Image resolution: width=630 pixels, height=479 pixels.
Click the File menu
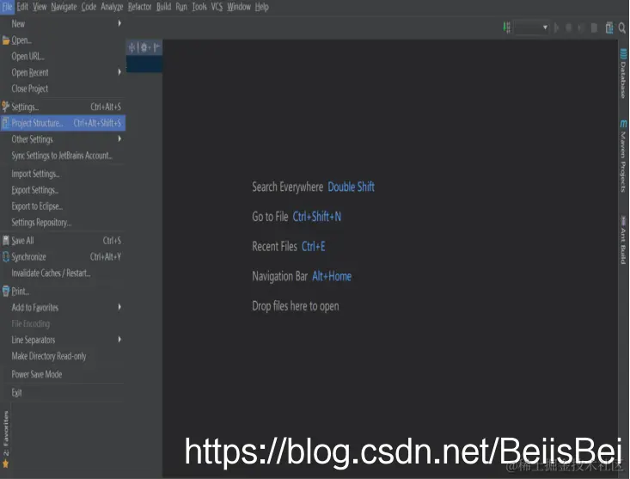coord(7,7)
